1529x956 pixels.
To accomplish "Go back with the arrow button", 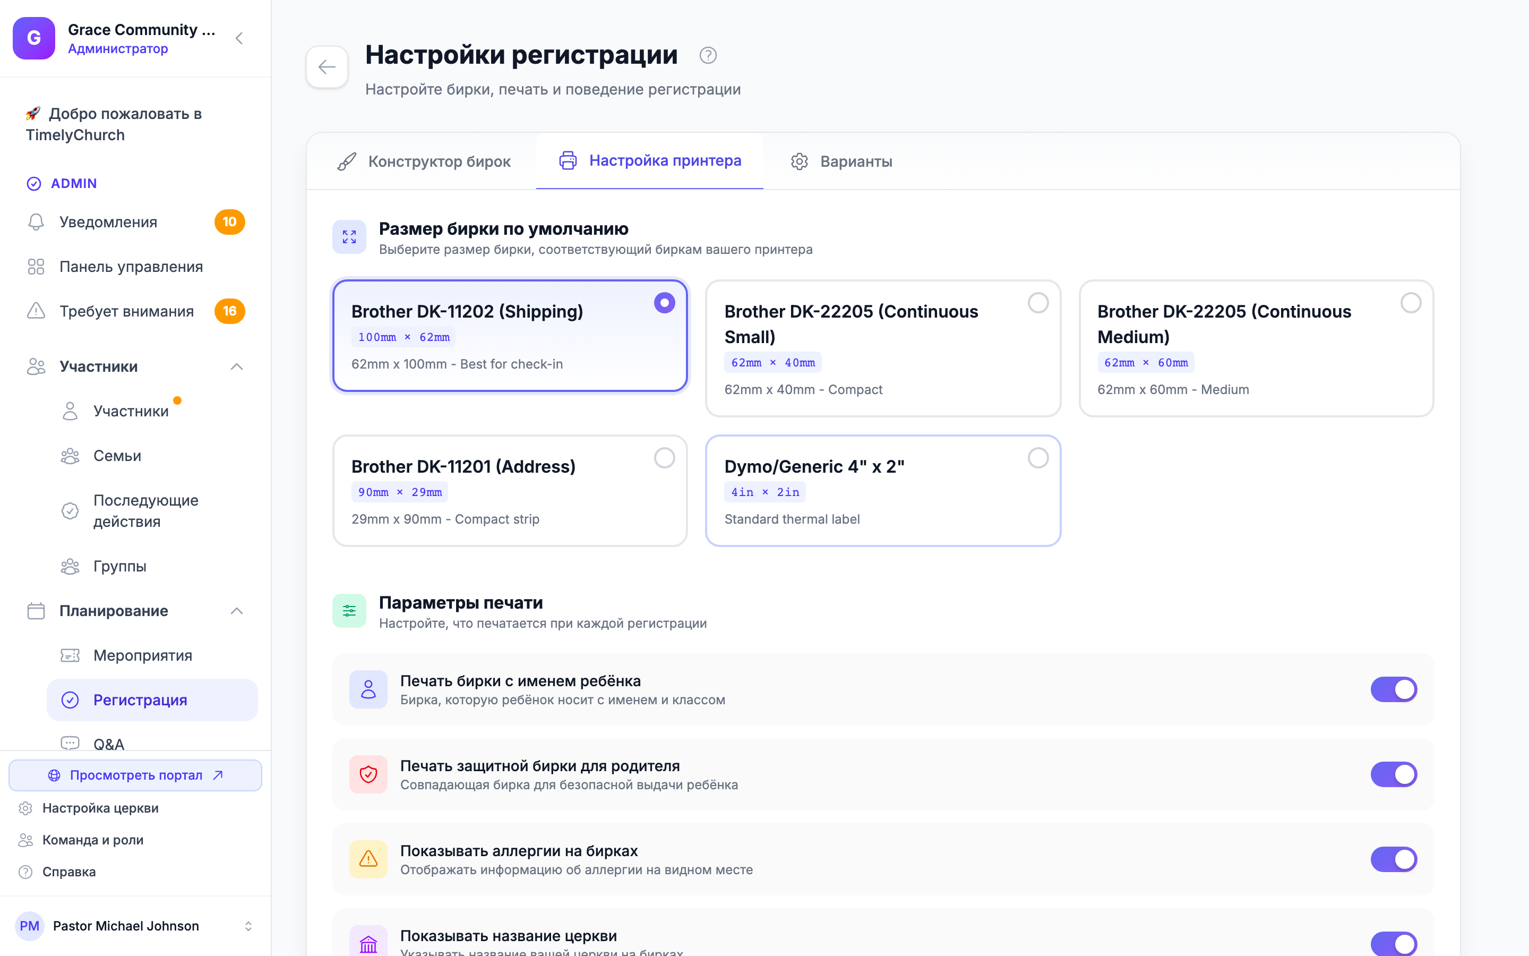I will point(327,67).
